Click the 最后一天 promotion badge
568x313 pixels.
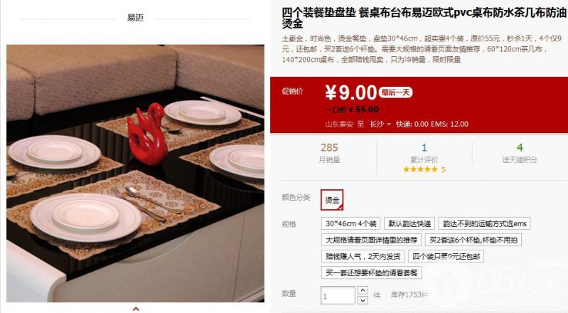pos(395,92)
